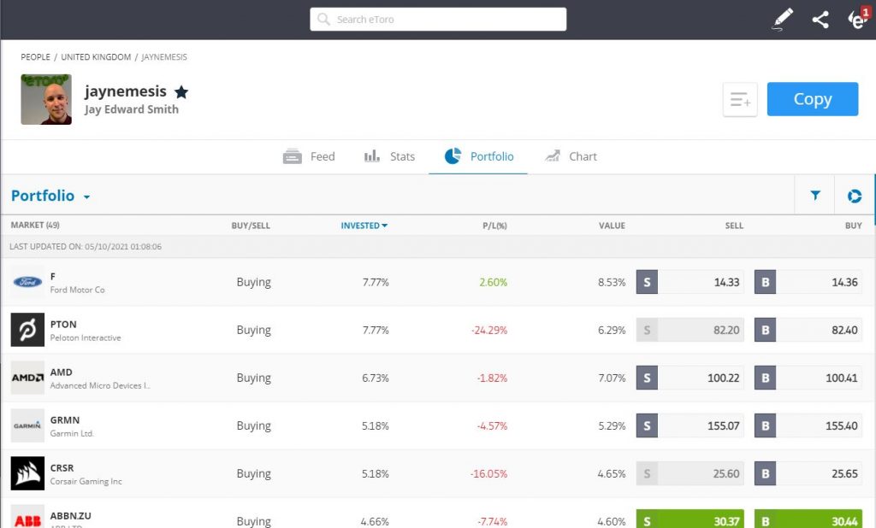Sort by Value column header
This screenshot has height=528, width=876.
(x=612, y=226)
